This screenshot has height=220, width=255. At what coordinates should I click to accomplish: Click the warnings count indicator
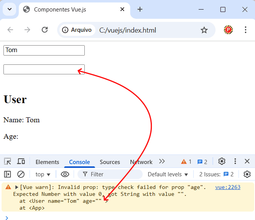pyautogui.click(x=186, y=162)
